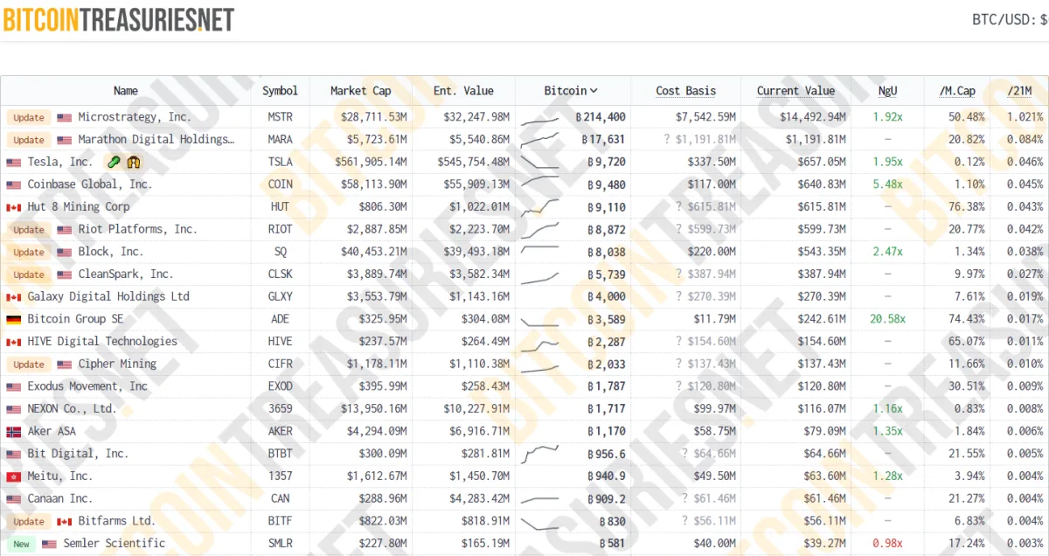Open the BitcoinTreasuries.net home logo

click(x=119, y=20)
